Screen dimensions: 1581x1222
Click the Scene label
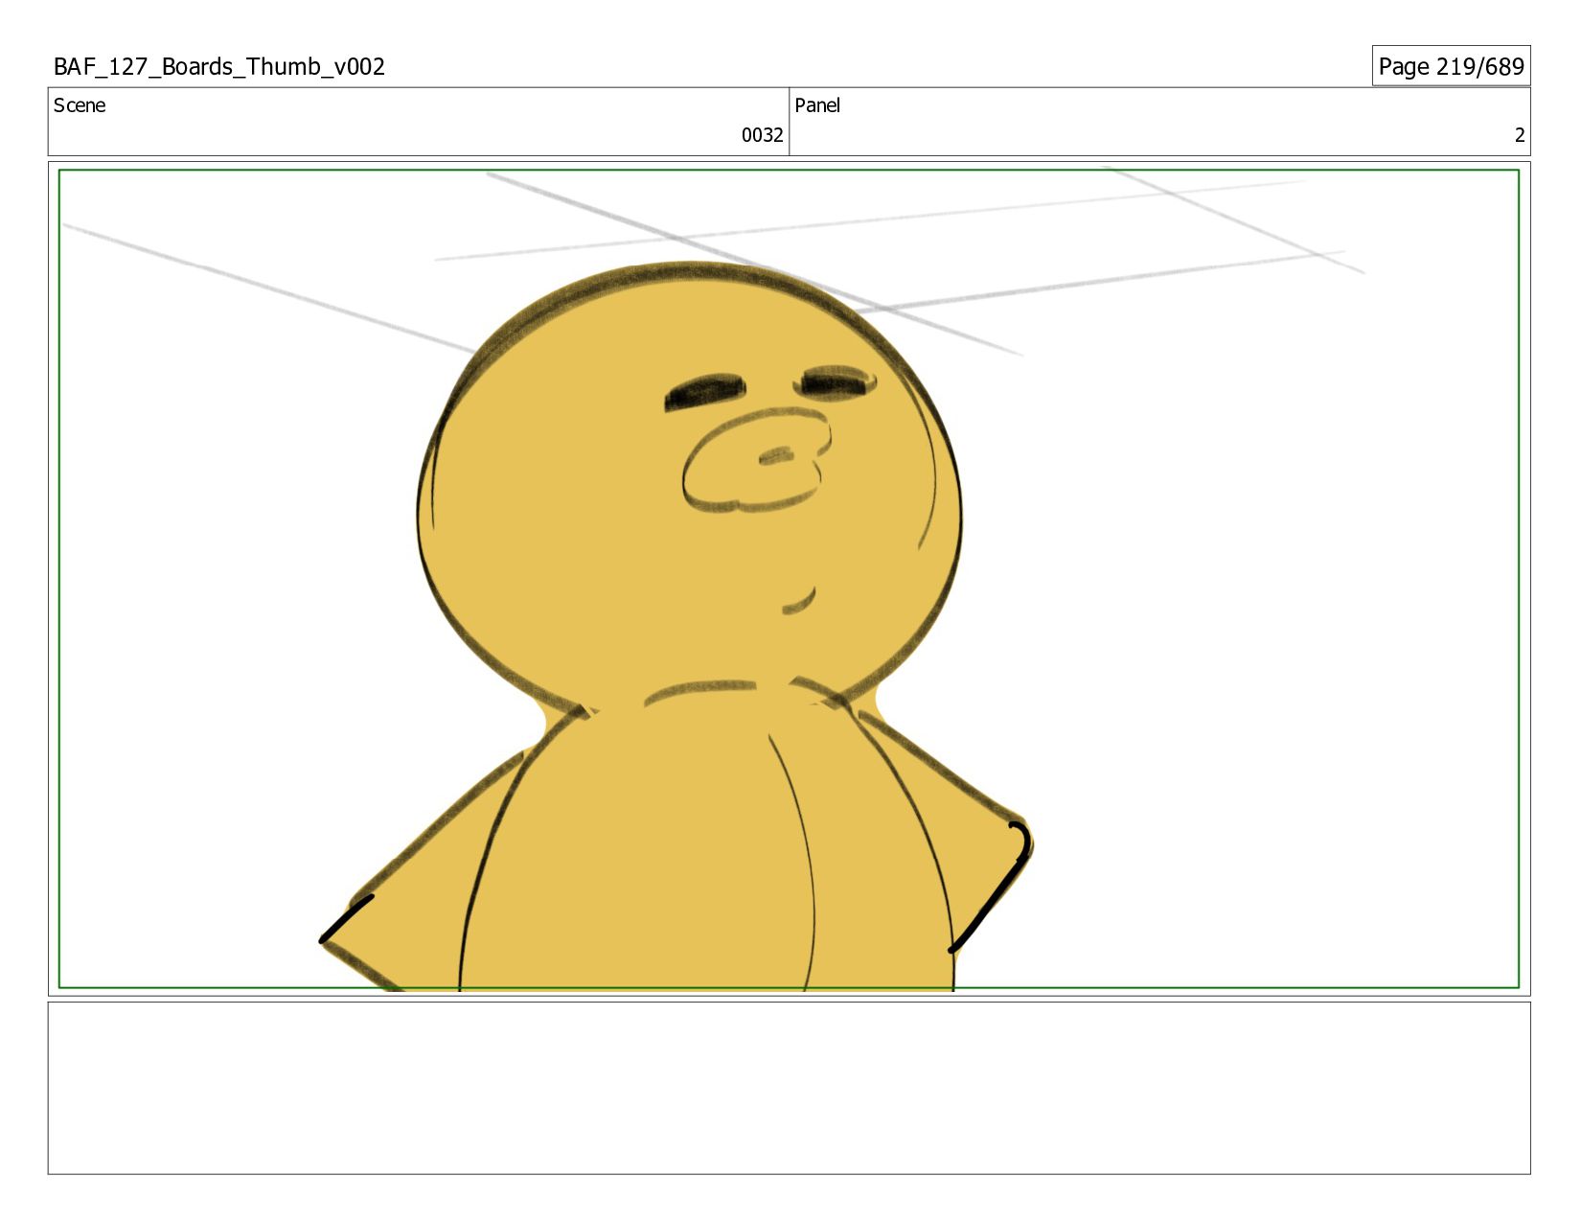[80, 105]
